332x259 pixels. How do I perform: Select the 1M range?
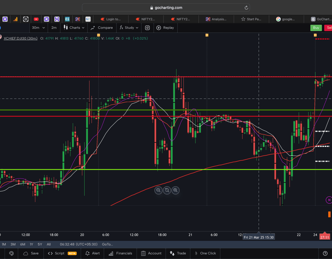click(x=4, y=244)
